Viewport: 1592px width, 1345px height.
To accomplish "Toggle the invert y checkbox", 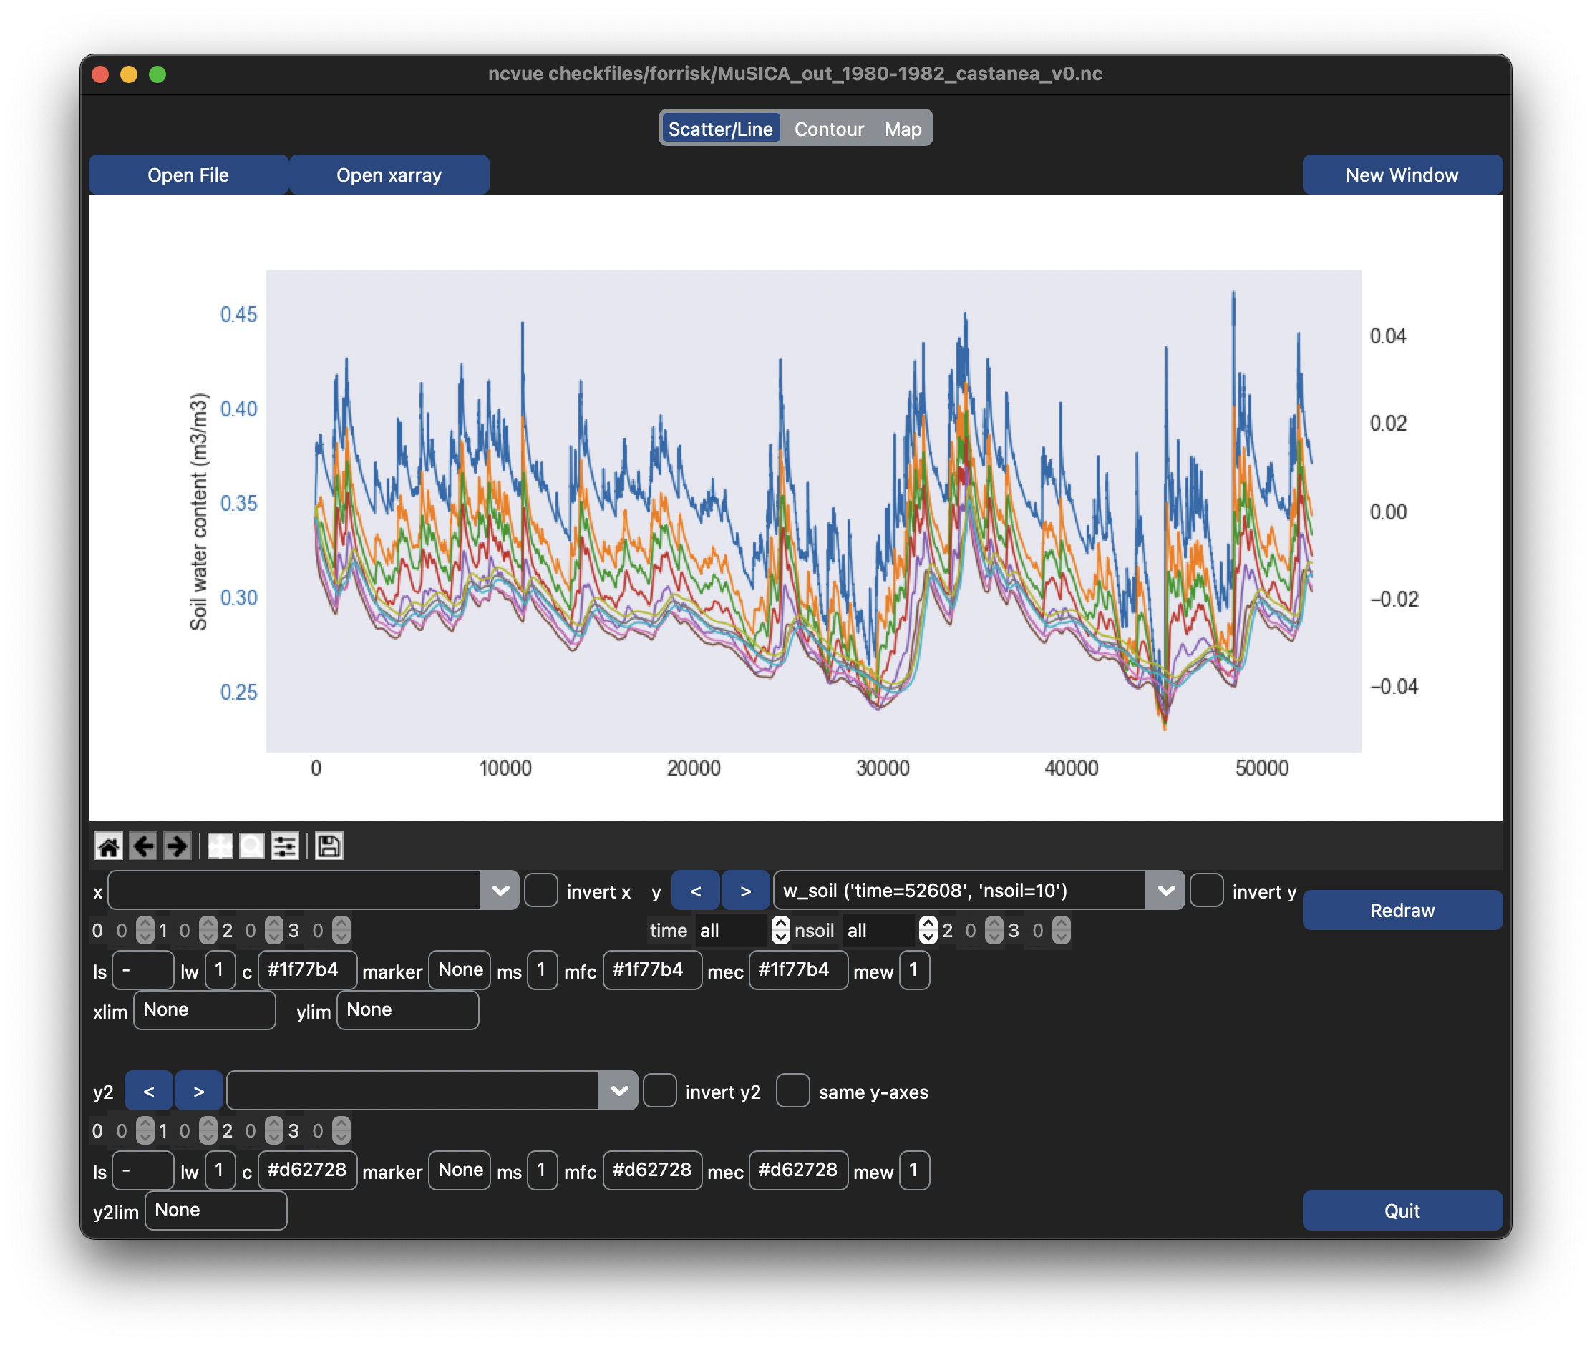I will (x=1206, y=891).
